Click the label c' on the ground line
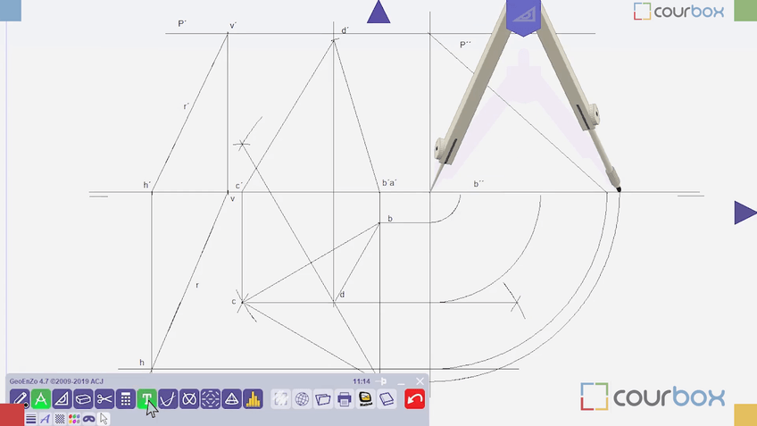 239,186
